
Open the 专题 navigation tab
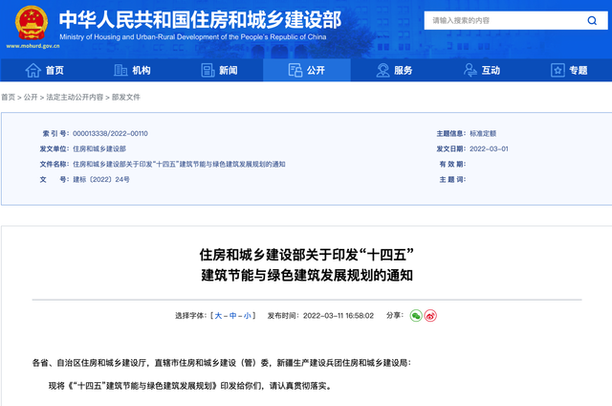(569, 70)
